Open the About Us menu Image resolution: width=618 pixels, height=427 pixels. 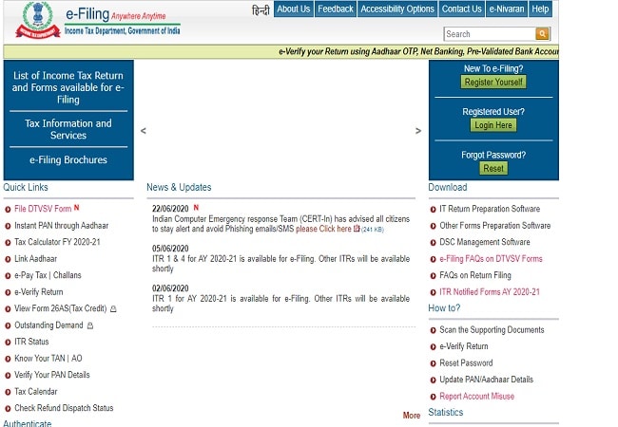click(293, 9)
